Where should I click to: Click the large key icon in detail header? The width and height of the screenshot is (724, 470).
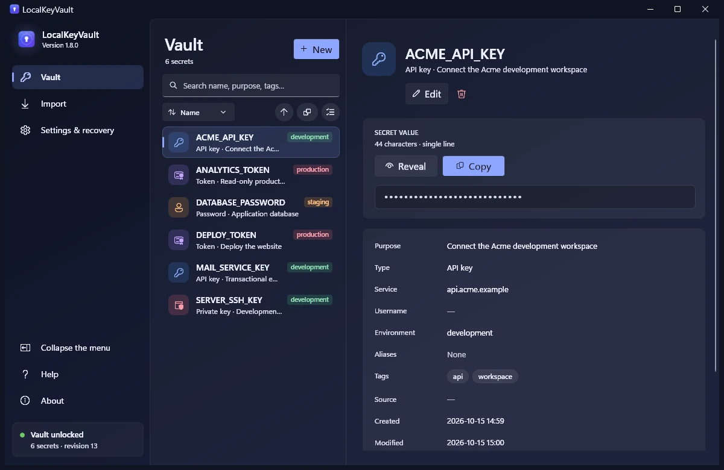(379, 59)
